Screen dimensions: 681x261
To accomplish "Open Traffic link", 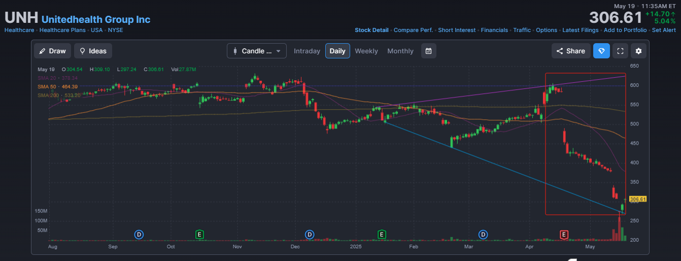I will [522, 30].
